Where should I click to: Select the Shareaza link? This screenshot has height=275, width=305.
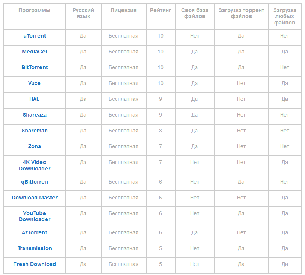(x=35, y=115)
